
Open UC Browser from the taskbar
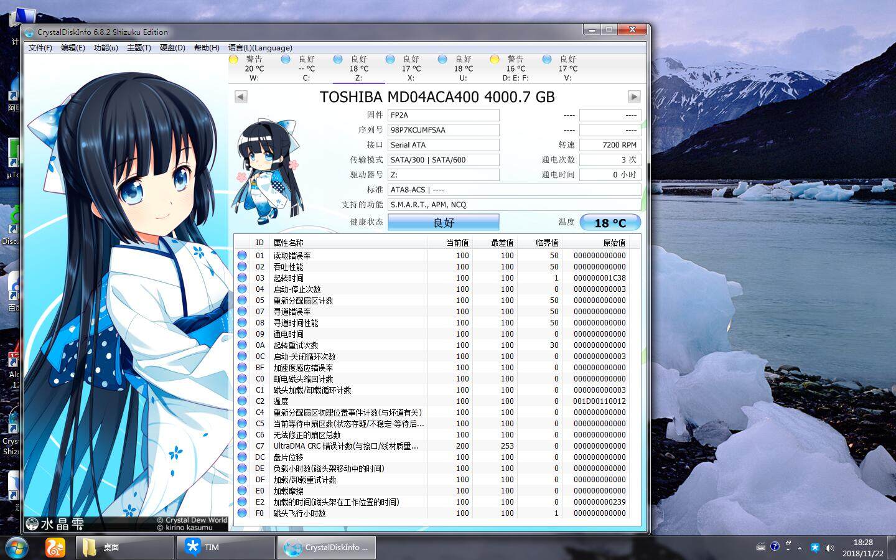55,548
